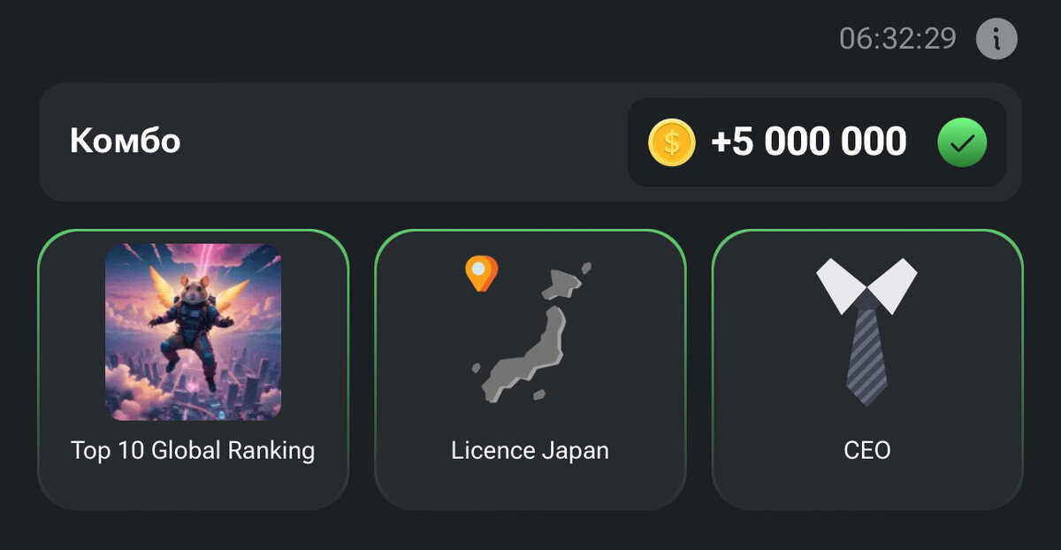This screenshot has width=1061, height=550.
Task: Click the 06:32:29 countdown timer
Action: 897,39
